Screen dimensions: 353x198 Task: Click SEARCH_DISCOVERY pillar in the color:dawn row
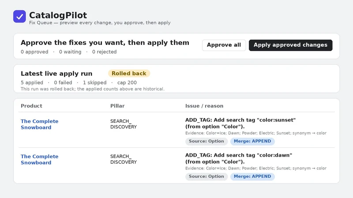tap(124, 159)
